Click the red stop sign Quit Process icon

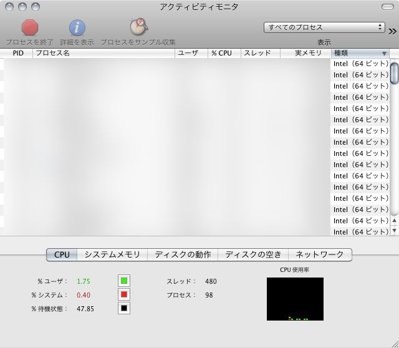pyautogui.click(x=30, y=27)
